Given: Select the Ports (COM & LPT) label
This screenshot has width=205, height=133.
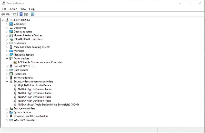Looking at the screenshot, I should coord(25,66).
